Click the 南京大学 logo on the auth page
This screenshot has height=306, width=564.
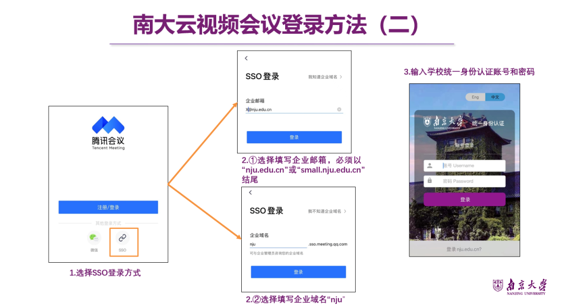[443, 121]
